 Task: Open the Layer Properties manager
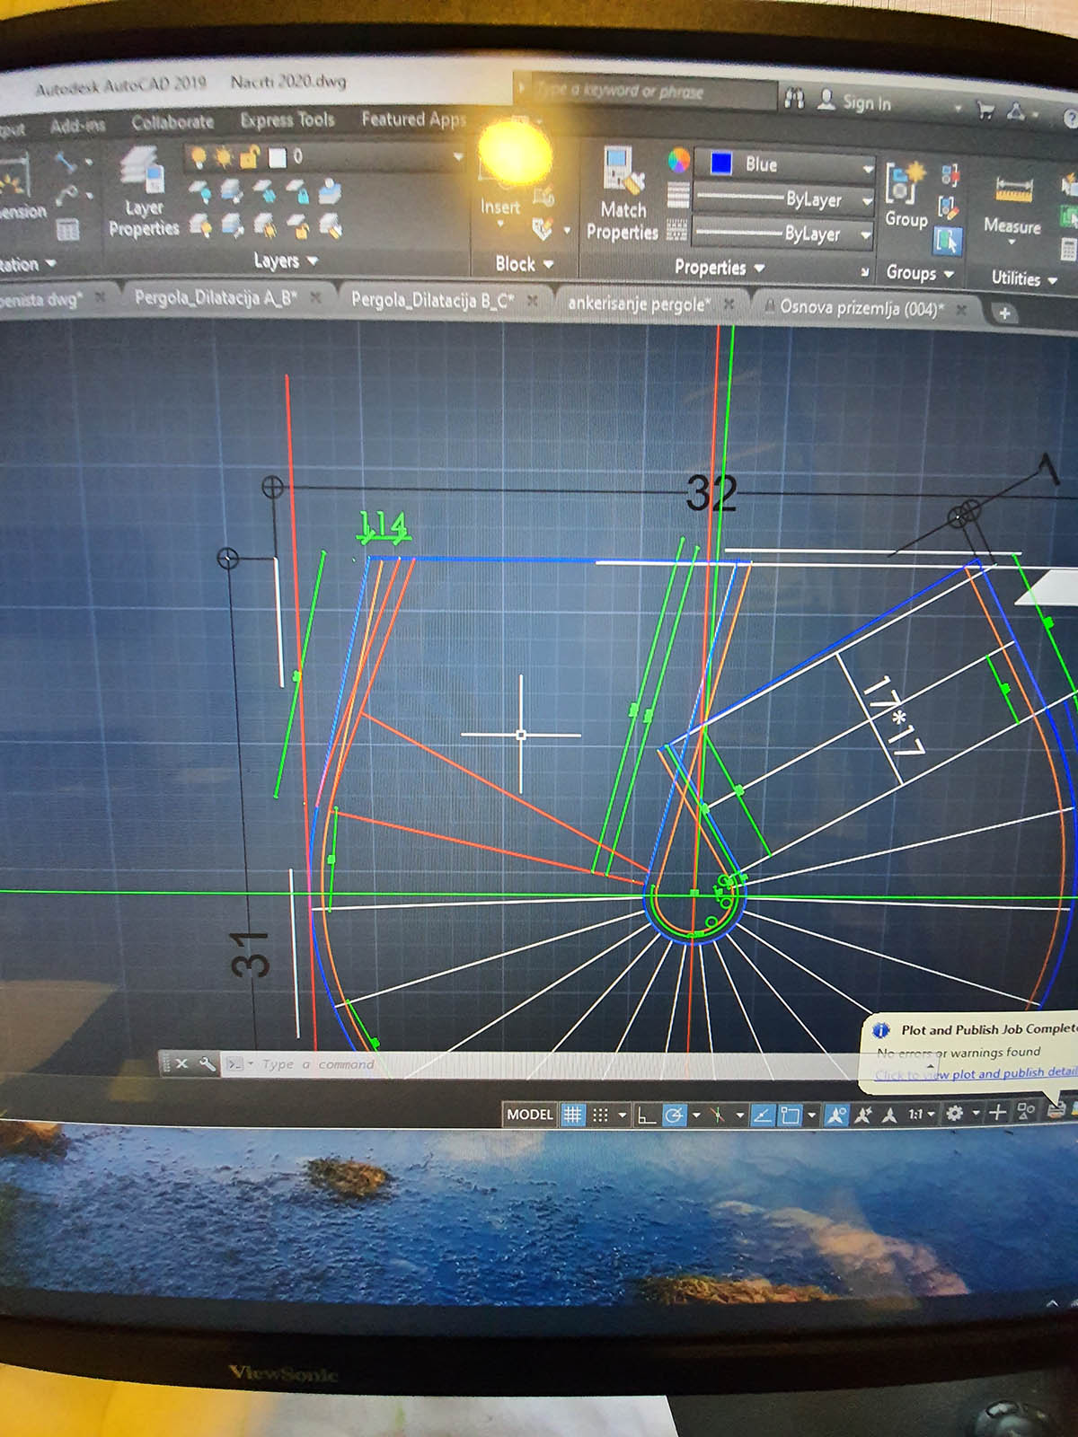[x=142, y=191]
